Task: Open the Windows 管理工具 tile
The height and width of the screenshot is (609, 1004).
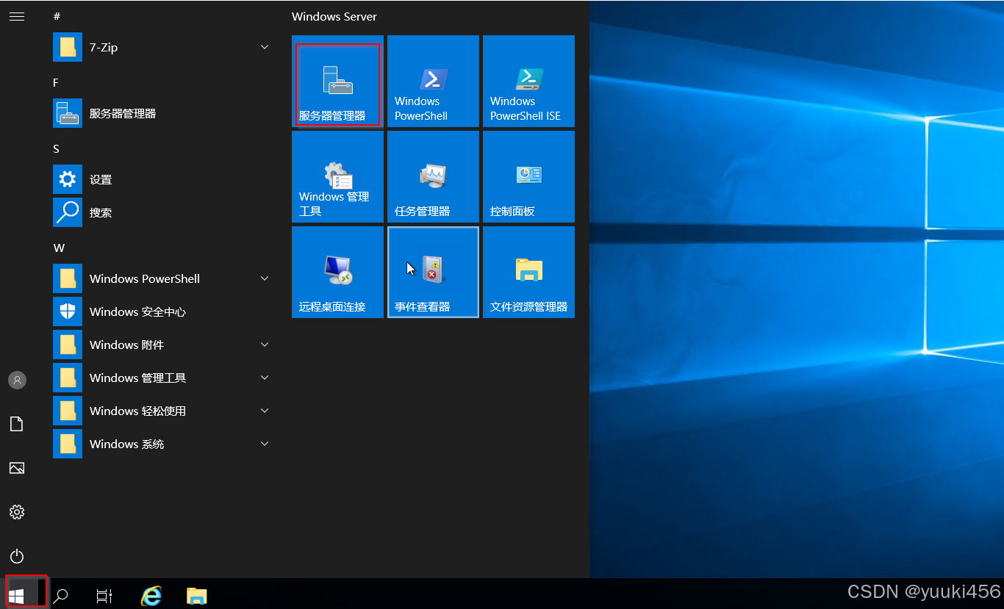Action: click(x=337, y=176)
